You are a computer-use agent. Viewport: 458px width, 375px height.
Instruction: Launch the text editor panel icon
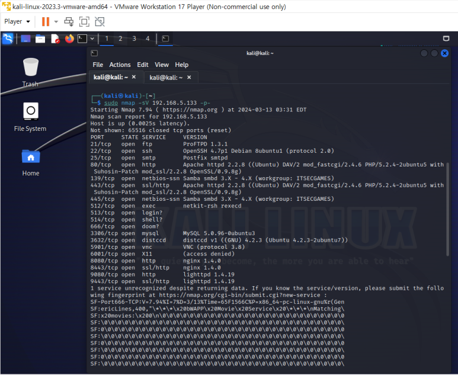pos(55,39)
